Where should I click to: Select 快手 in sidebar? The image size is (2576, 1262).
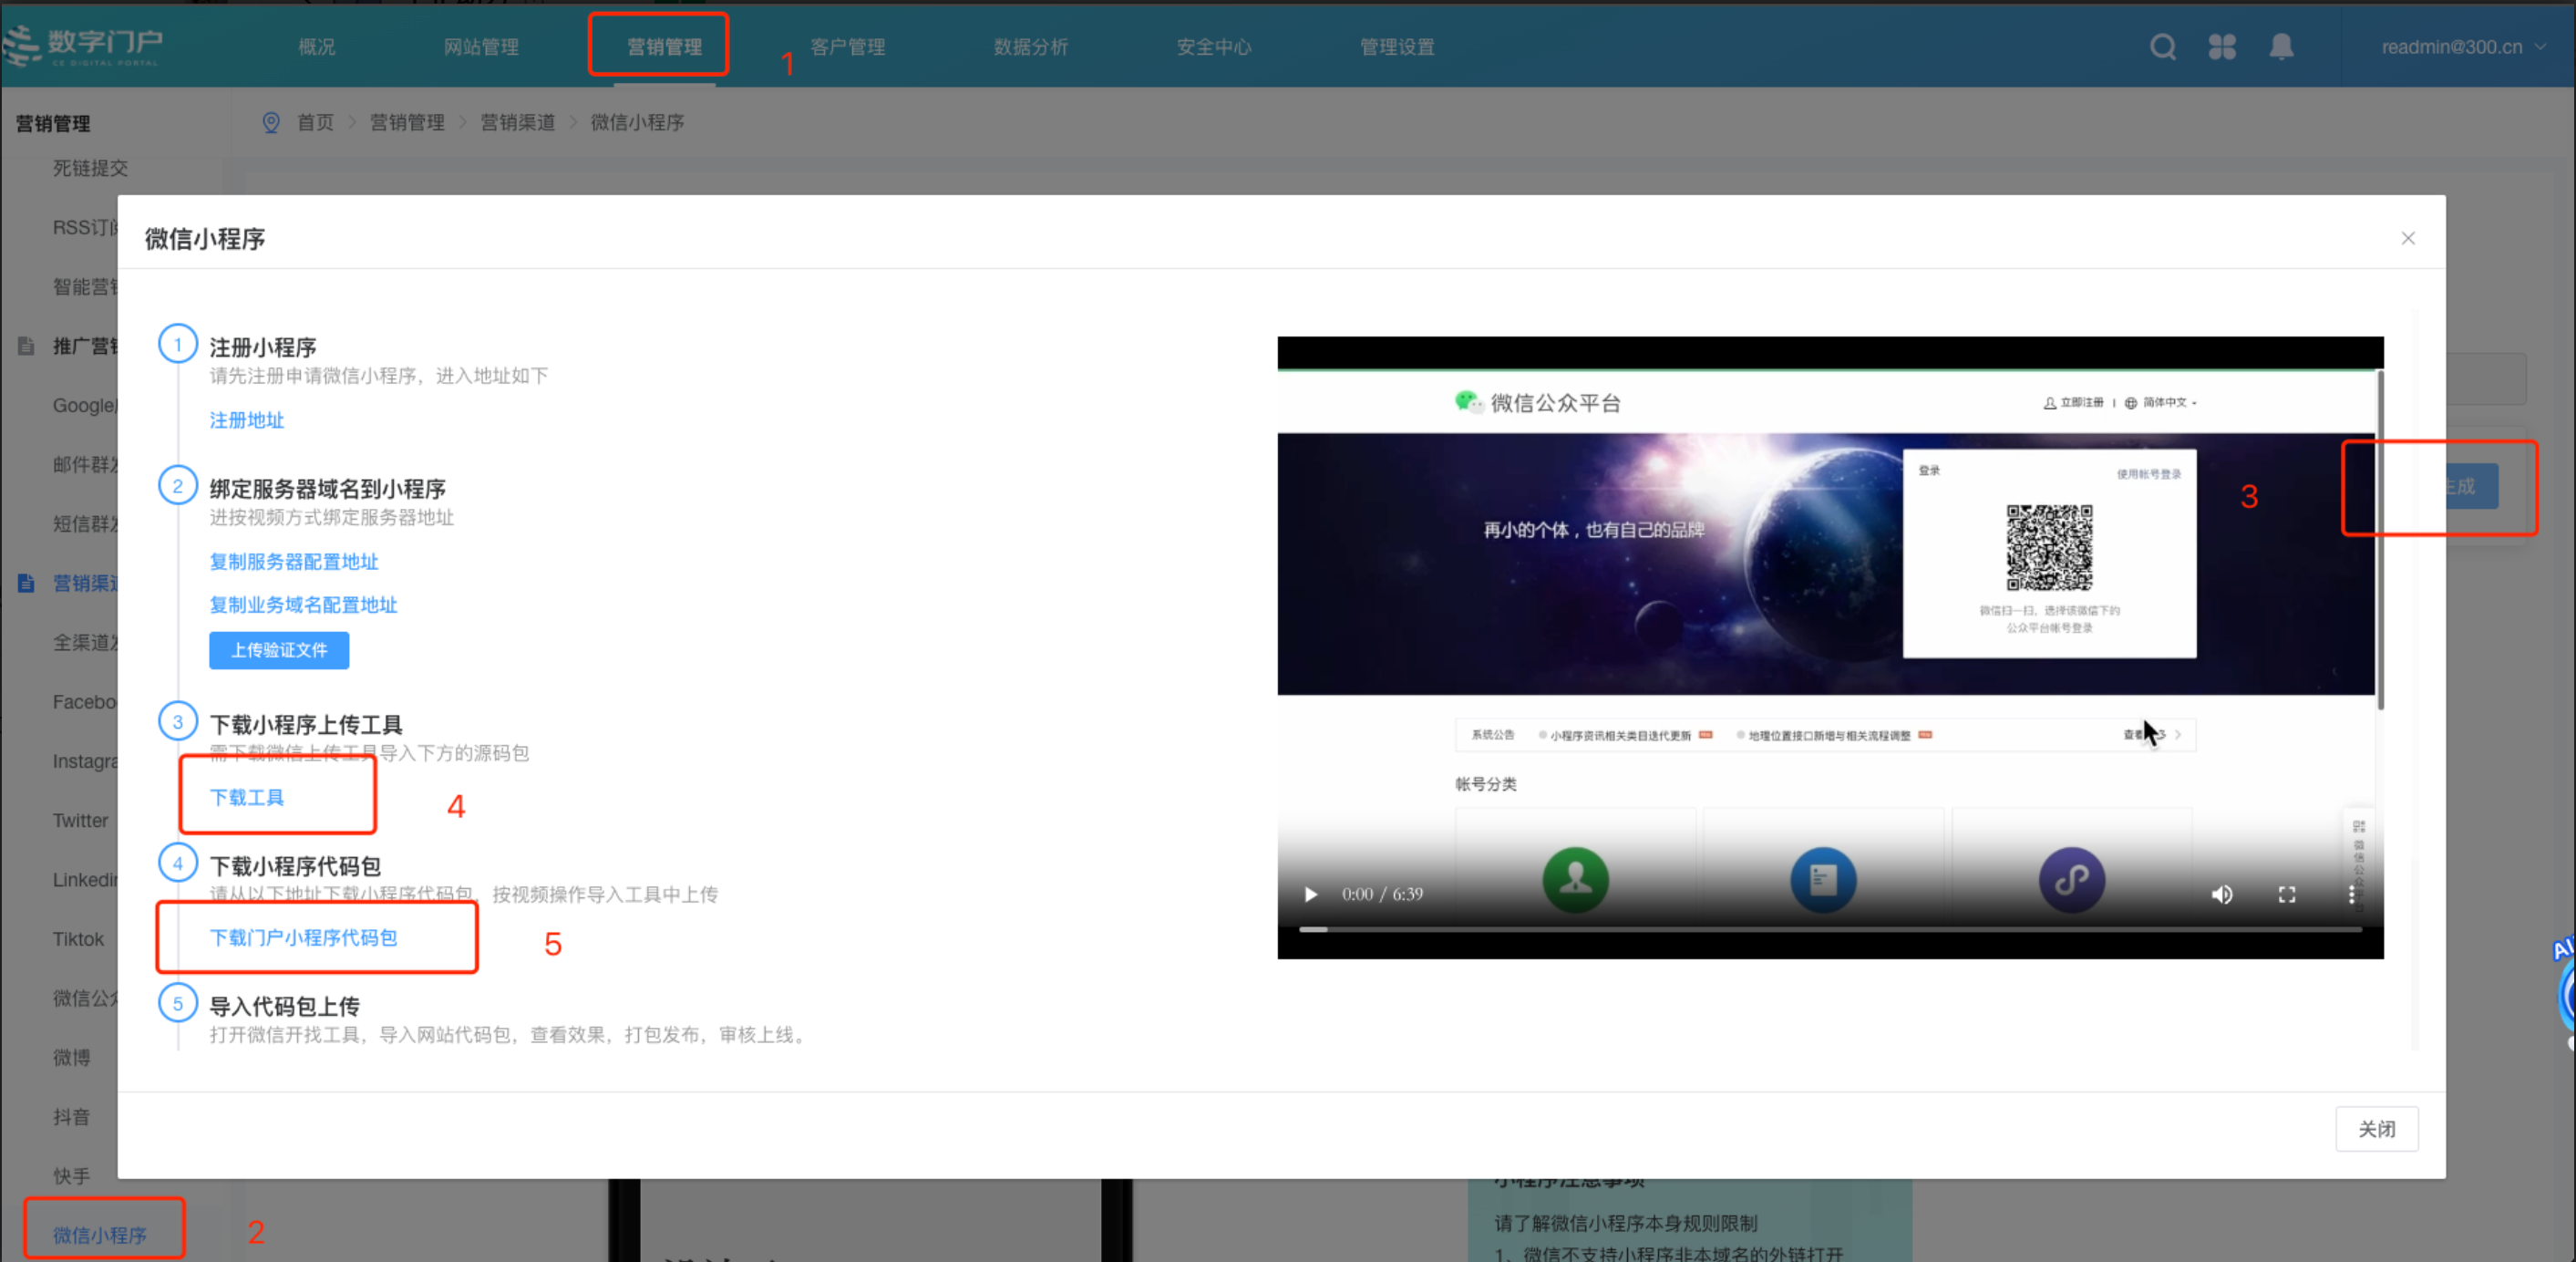[71, 1176]
